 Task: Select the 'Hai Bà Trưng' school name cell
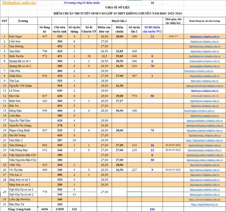pyautogui.click(x=23, y=135)
